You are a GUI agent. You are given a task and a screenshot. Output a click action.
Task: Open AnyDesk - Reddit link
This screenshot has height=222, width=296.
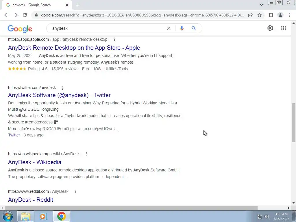coord(31,200)
